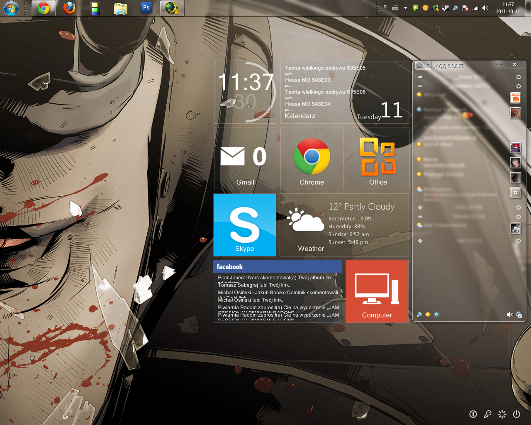This screenshot has height=425, width=531.
Task: Open the Allegro contact avatar in AQQ
Action: point(516,98)
